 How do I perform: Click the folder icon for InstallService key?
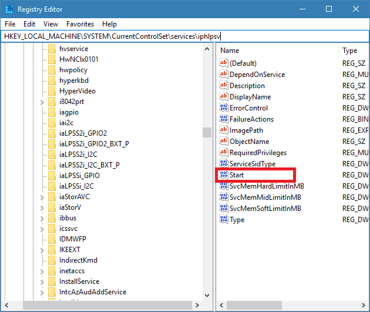click(52, 281)
